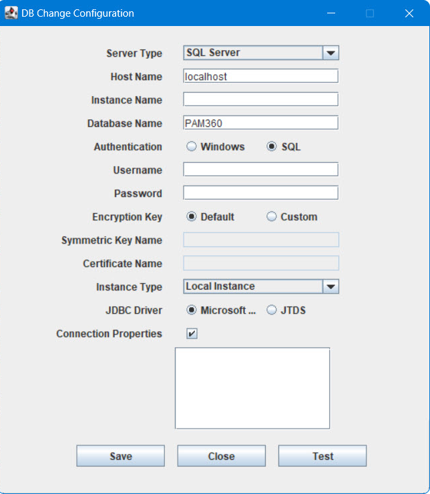Screen dimensions: 430x494
Task: Select SQL authentication radio button
Action: coord(272,146)
